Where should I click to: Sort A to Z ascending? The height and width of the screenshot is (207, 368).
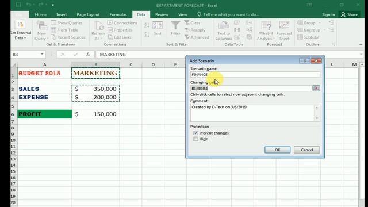[x=147, y=25]
